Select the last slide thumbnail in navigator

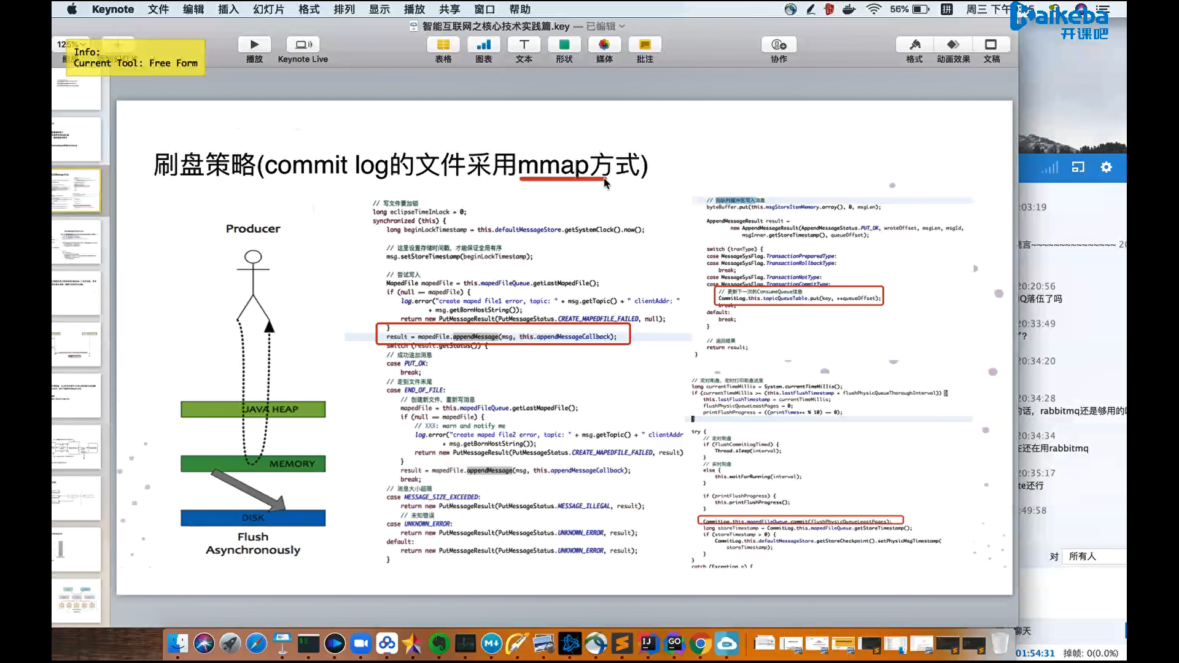pos(76,600)
